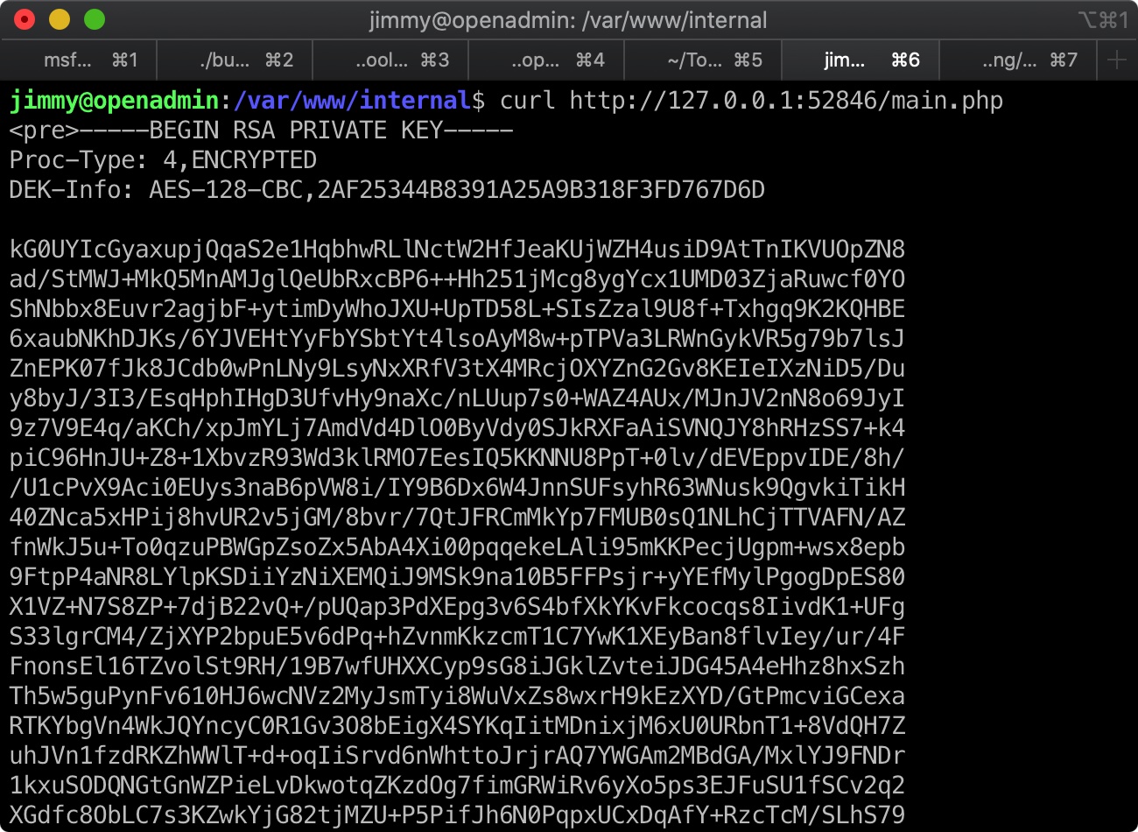This screenshot has height=832, width=1138.
Task: Click the key line starting kG0UYIcGyaxupj
Action: pos(457,250)
